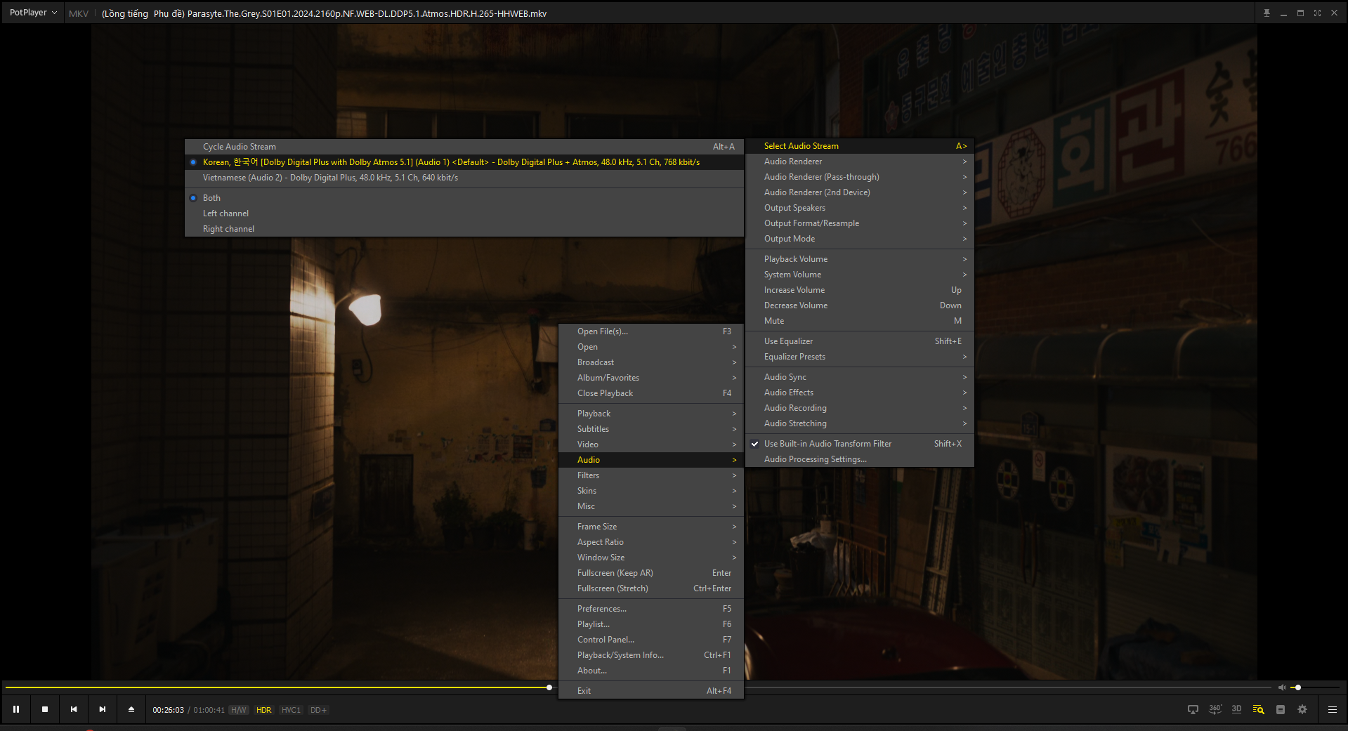Click the DD+ audio codec badge
Screen dimensions: 1348x731
(318, 710)
